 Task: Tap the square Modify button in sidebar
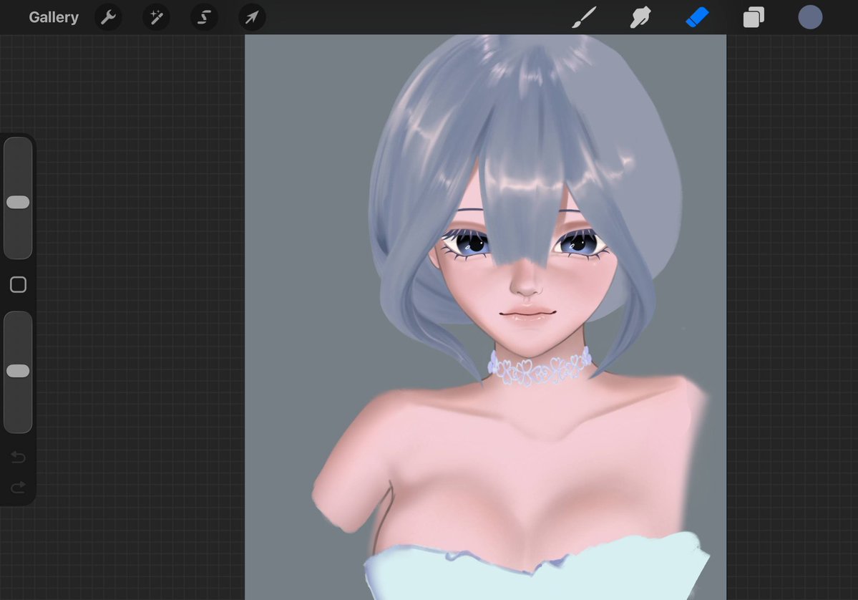tap(18, 285)
